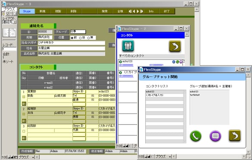Screen dimensions: 252x160
Task: Click 山田太郎 cell in contact row 1
Action: (63, 96)
